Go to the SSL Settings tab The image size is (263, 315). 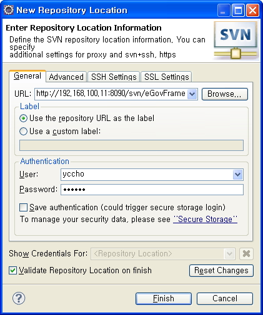point(166,77)
